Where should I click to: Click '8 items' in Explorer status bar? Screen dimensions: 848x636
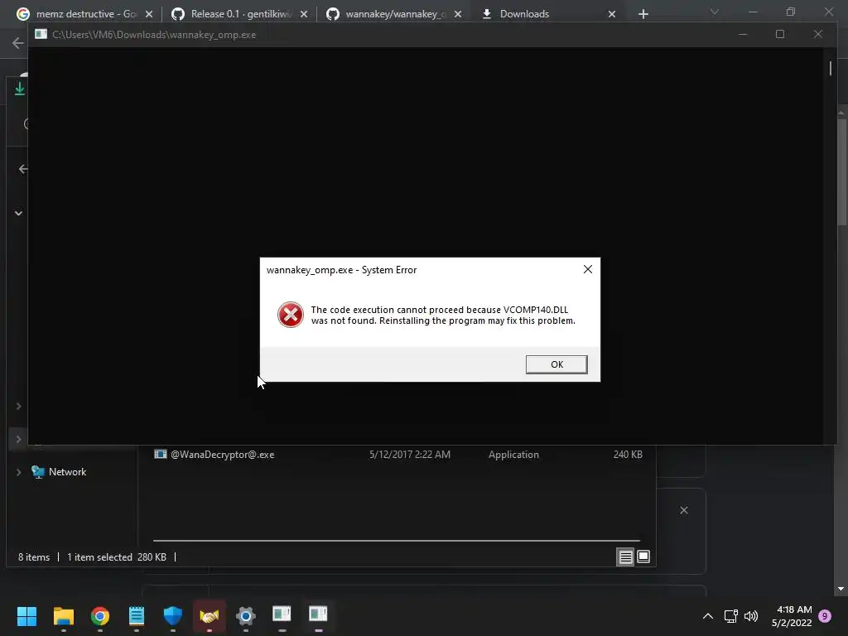pos(33,557)
